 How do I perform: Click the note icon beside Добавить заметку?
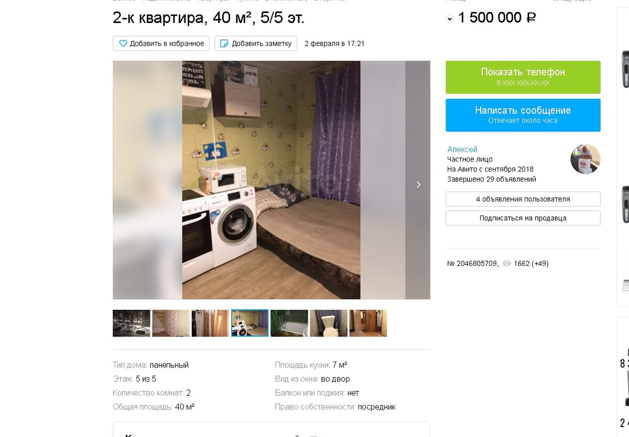[x=224, y=43]
